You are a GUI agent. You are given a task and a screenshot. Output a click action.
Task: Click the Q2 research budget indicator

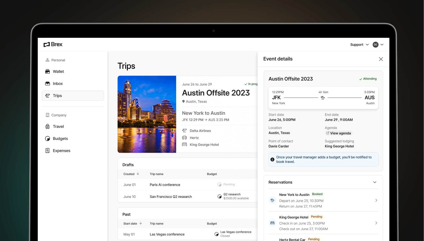219,197
